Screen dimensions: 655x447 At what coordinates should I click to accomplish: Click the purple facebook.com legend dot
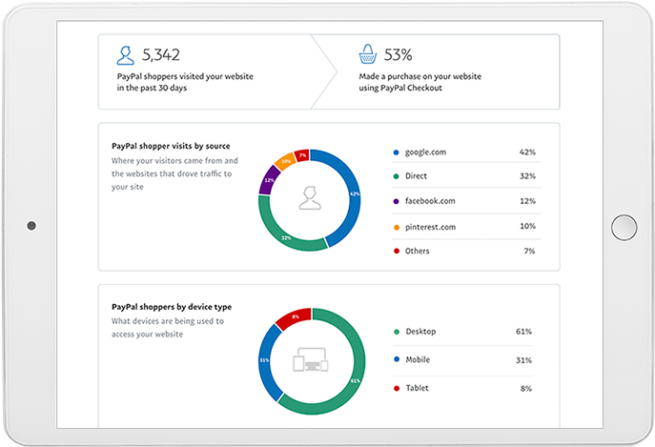coord(396,201)
